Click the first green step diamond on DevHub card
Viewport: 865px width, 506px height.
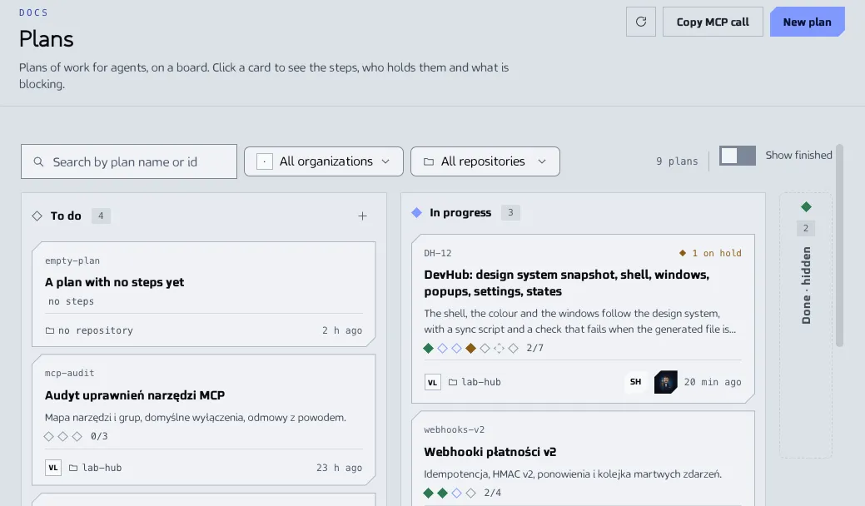coord(429,349)
